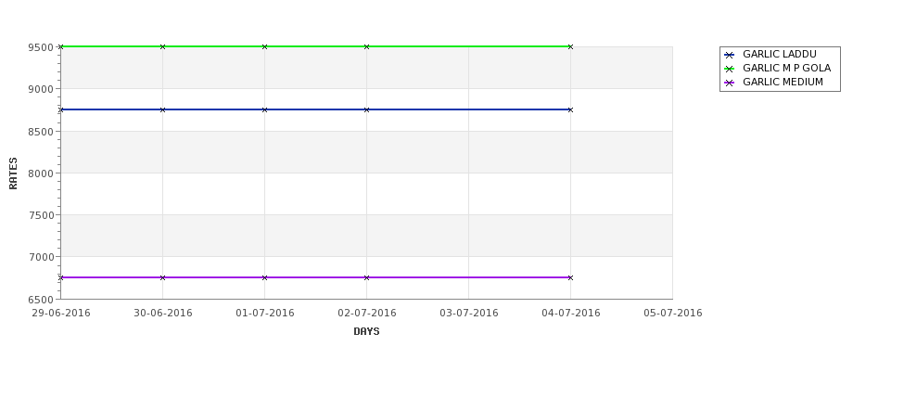This screenshot has height=398, width=904.
Task: Click the 29-06-2016 date axis label
Action: click(61, 314)
